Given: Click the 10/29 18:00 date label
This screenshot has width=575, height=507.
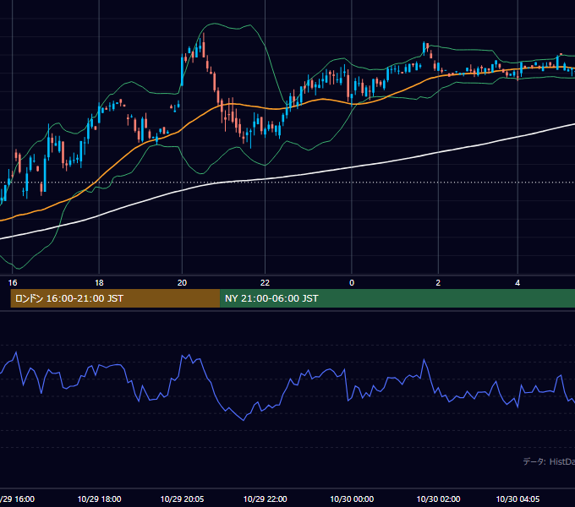Looking at the screenshot, I should pyautogui.click(x=100, y=499).
